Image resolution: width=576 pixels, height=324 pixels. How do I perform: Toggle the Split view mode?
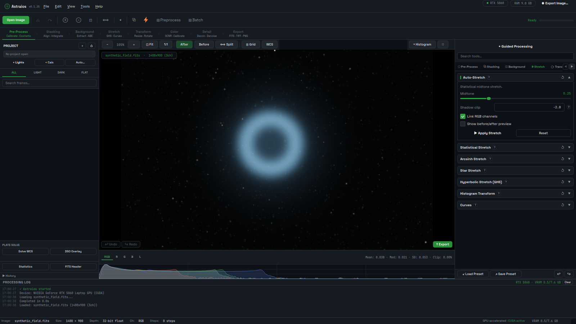(227, 45)
